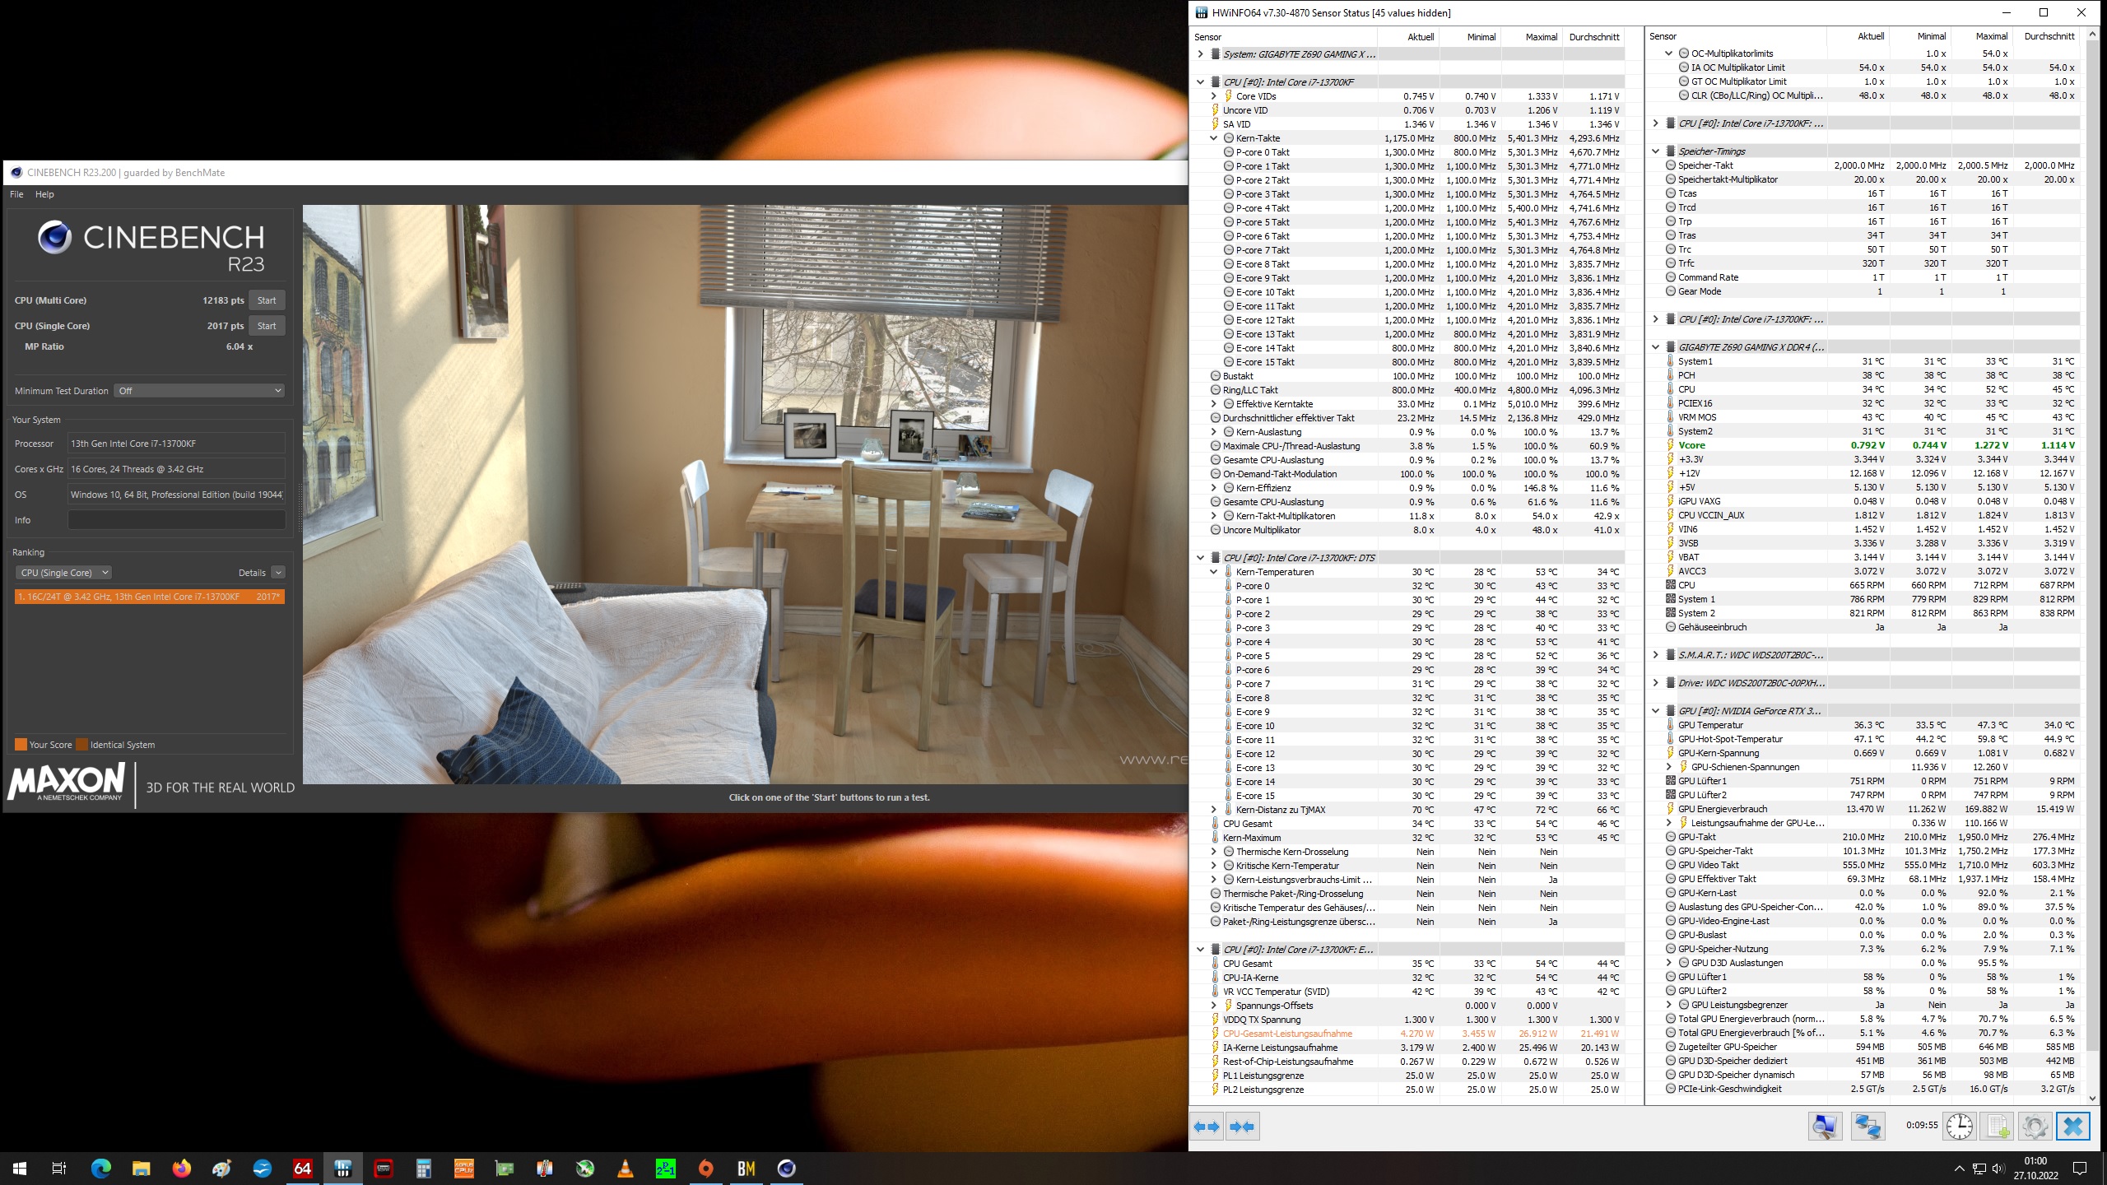The image size is (2107, 1185).
Task: Launch CPU-Z from the taskbar
Action: point(464,1169)
